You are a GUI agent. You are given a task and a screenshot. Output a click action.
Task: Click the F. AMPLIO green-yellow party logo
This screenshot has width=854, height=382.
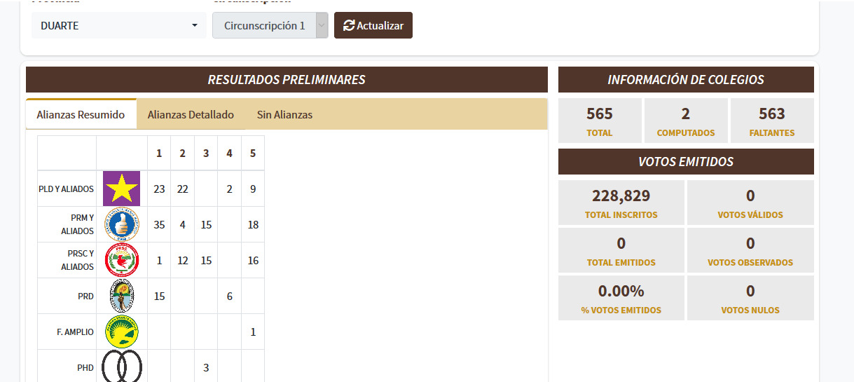121,332
